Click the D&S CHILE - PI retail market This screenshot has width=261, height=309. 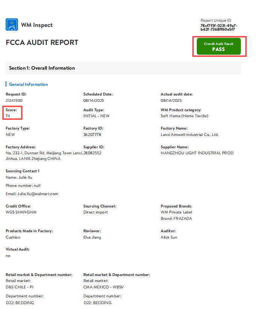pos(20,287)
